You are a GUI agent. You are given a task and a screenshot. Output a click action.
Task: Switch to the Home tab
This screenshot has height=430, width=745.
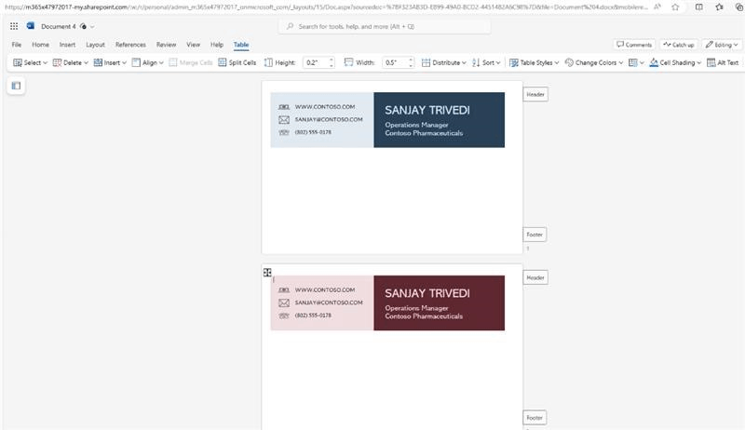(40, 45)
